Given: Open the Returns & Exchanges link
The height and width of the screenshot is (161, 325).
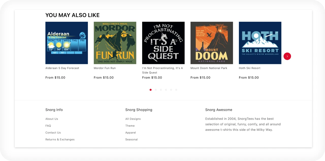Looking at the screenshot, I should point(60,139).
